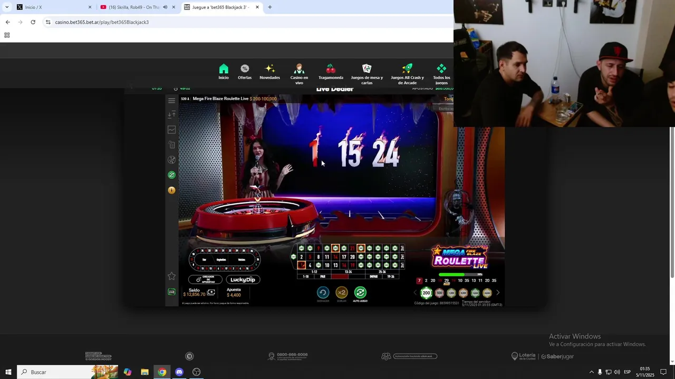Image resolution: width=675 pixels, height=379 pixels.
Task: Click the cashier icon beside Saldo
Action: coord(211,292)
